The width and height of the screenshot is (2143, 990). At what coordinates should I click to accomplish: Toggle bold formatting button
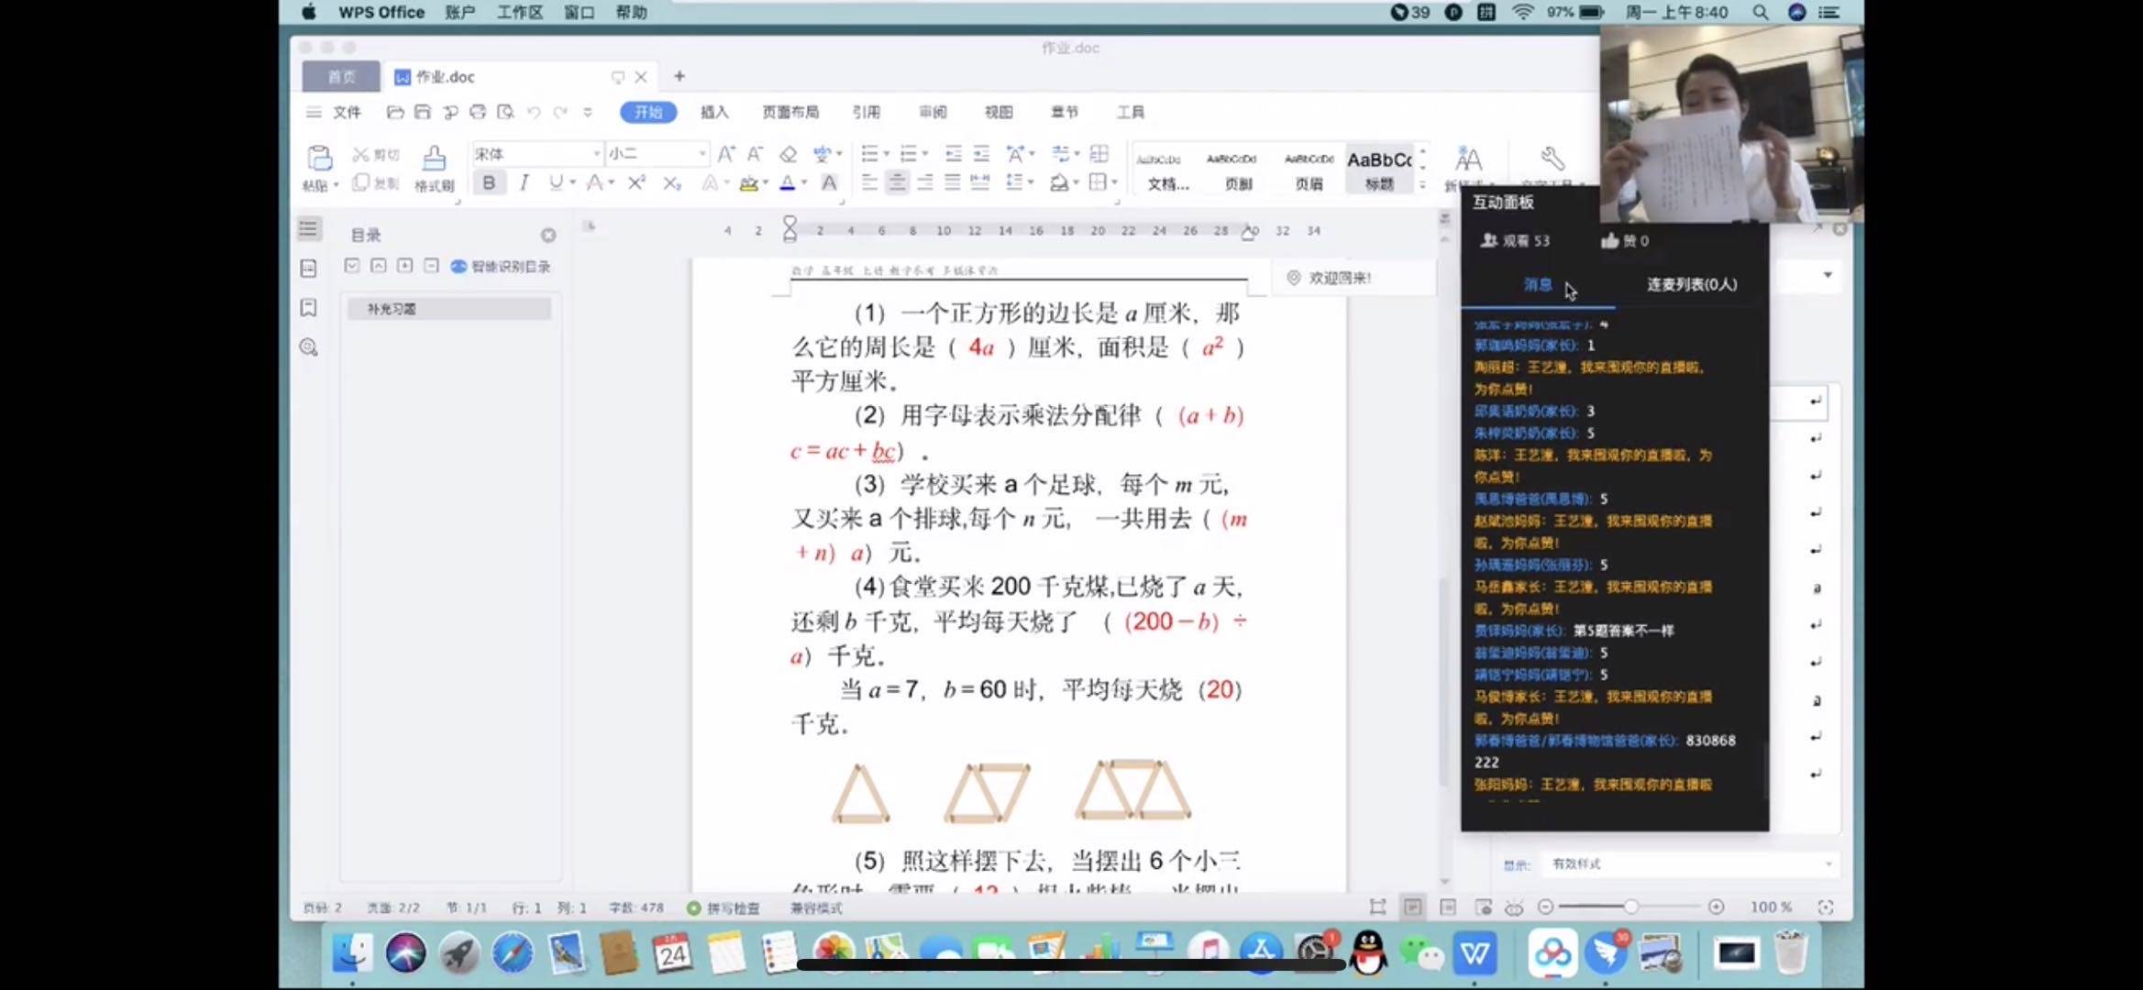[489, 182]
